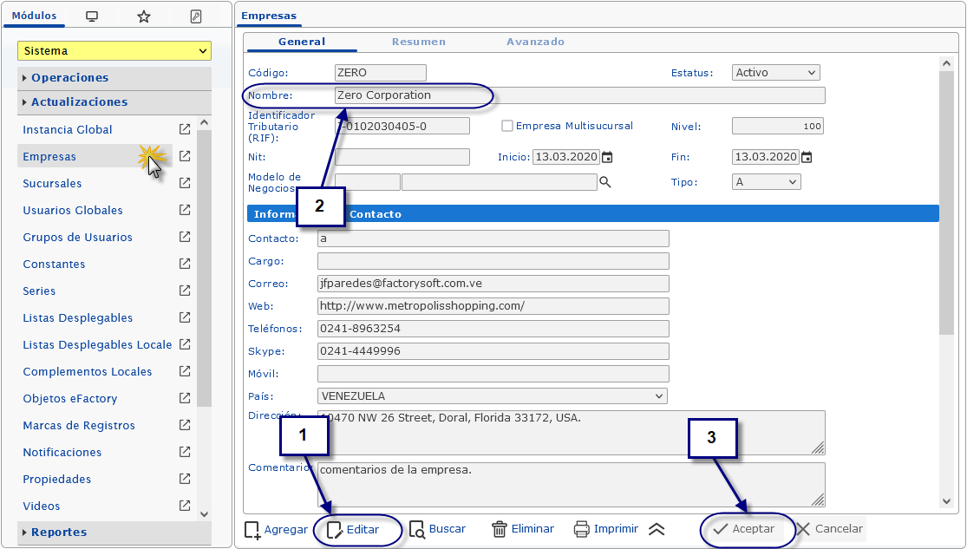Expand the Operaciones section
This screenshot has width=967, height=549.
(69, 78)
